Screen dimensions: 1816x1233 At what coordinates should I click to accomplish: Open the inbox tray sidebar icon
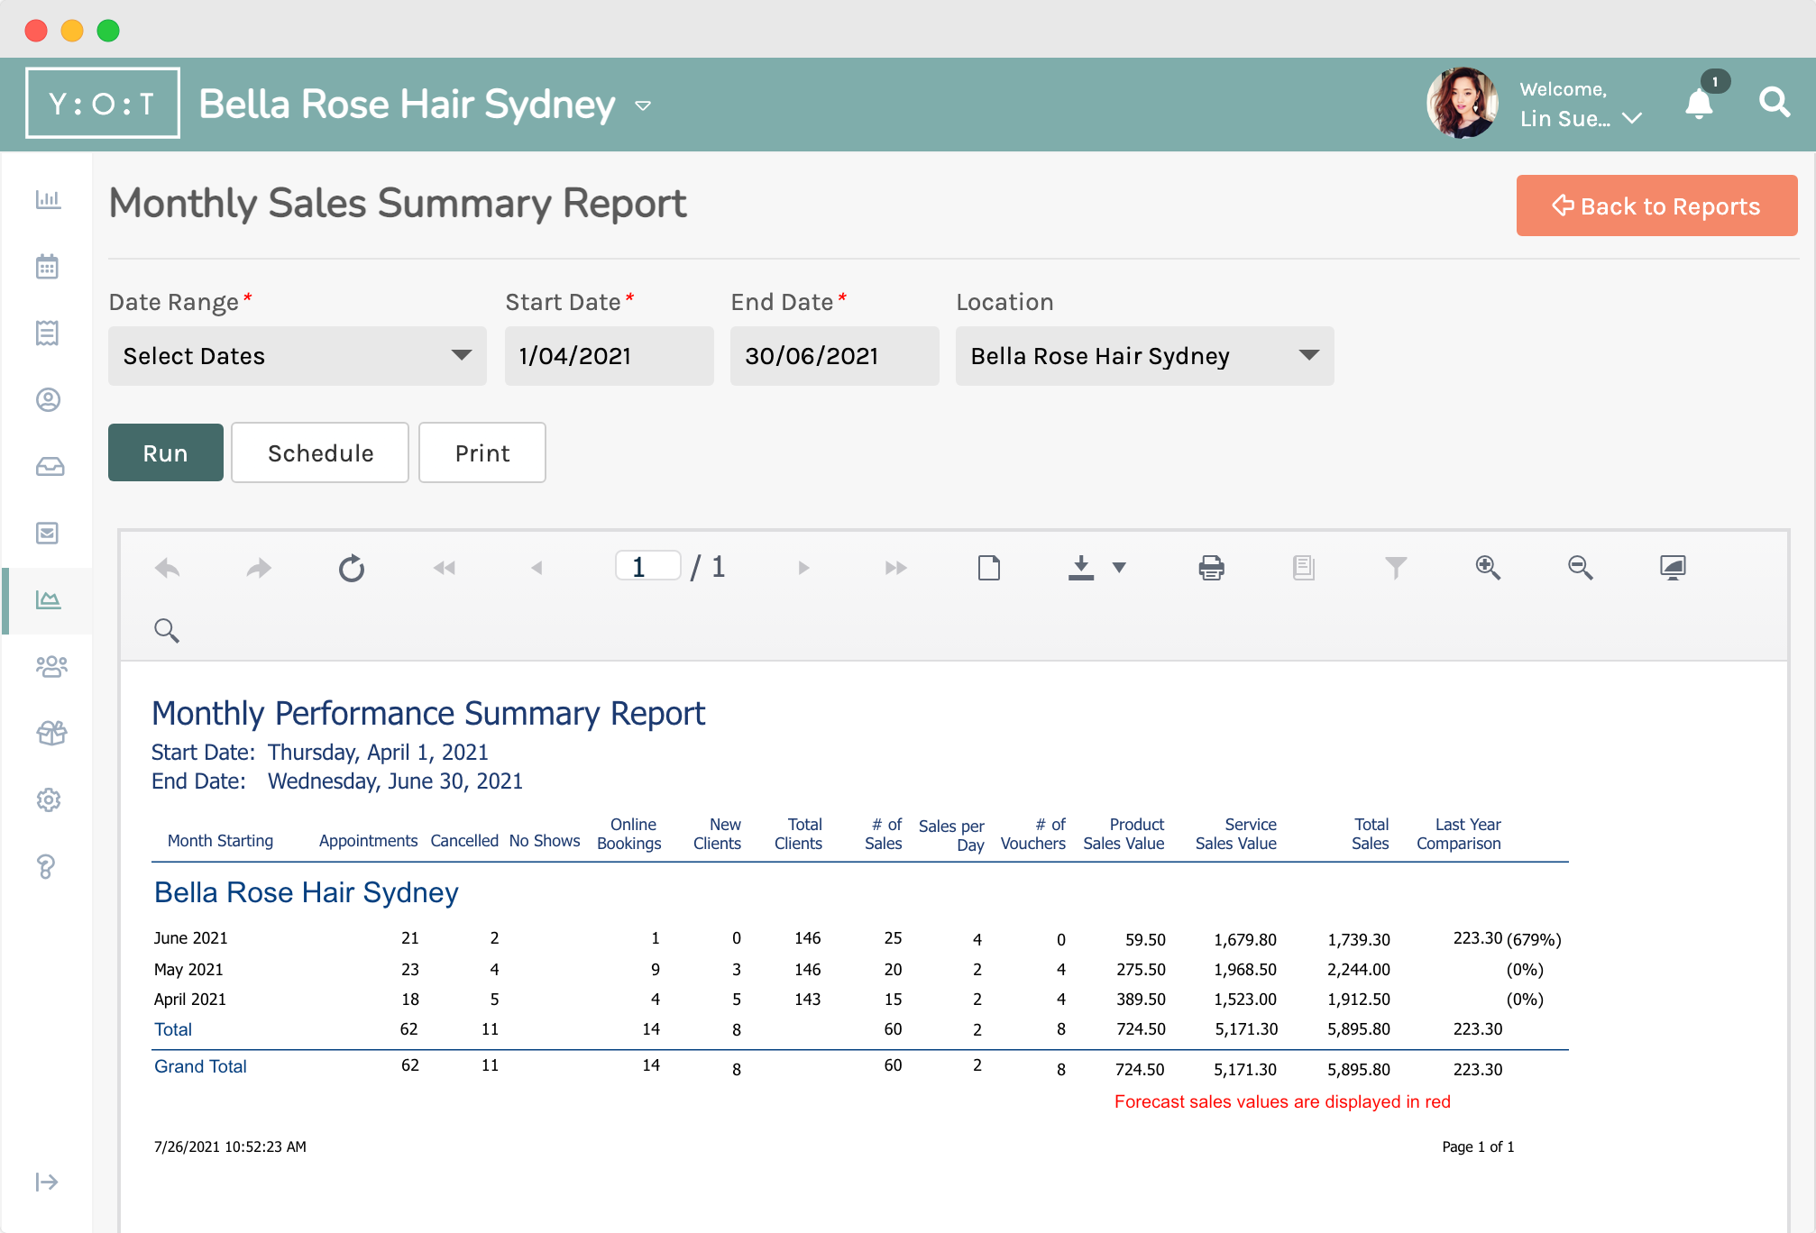click(50, 467)
